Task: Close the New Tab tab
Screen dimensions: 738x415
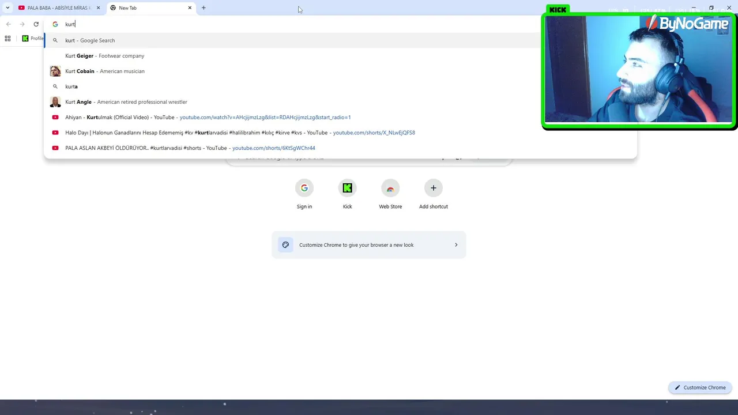Action: 190,8
